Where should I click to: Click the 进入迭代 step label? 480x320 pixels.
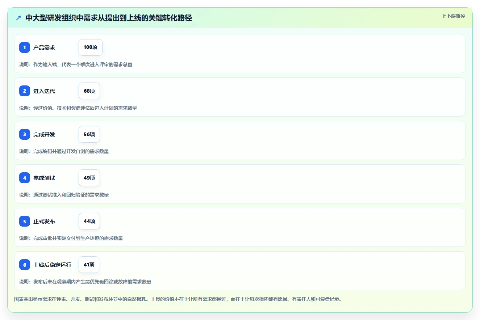[x=44, y=91]
